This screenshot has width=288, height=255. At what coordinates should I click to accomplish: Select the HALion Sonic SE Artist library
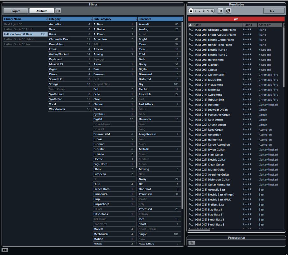click(x=18, y=29)
